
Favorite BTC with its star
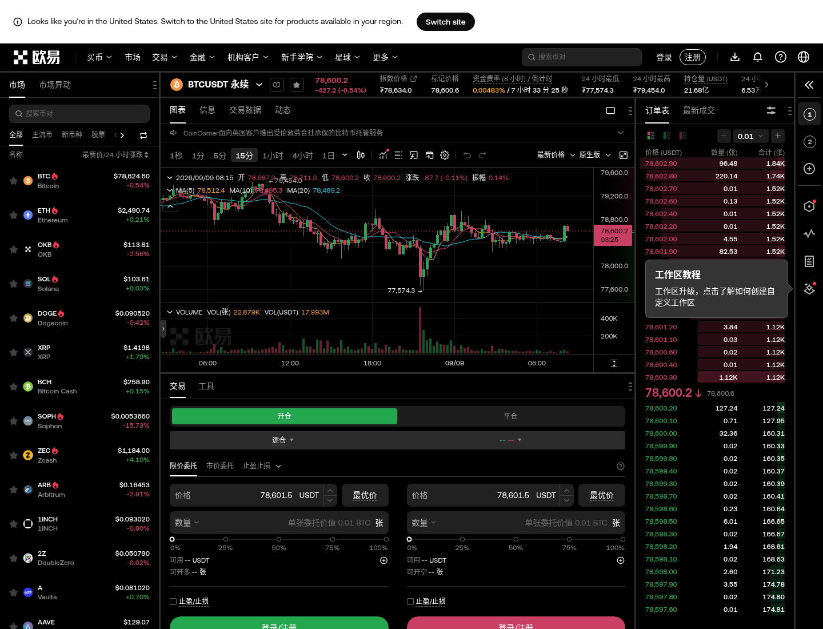click(x=13, y=181)
